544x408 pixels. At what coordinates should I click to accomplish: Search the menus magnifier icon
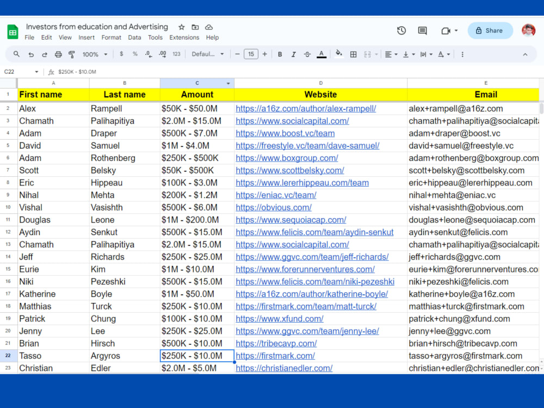click(16, 54)
